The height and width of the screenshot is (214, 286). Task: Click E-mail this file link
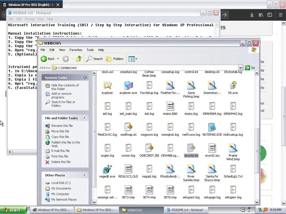click(x=60, y=151)
